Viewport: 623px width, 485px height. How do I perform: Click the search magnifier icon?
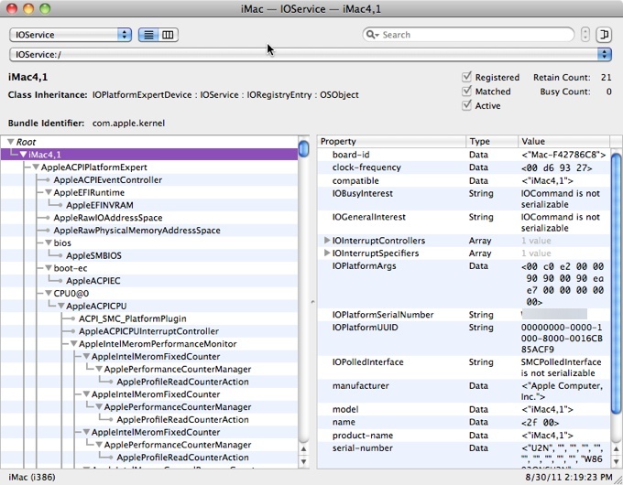tap(372, 35)
